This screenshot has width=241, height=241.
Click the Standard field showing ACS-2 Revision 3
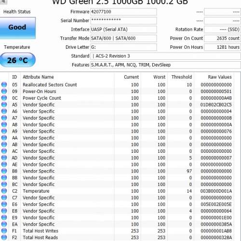point(166,56)
